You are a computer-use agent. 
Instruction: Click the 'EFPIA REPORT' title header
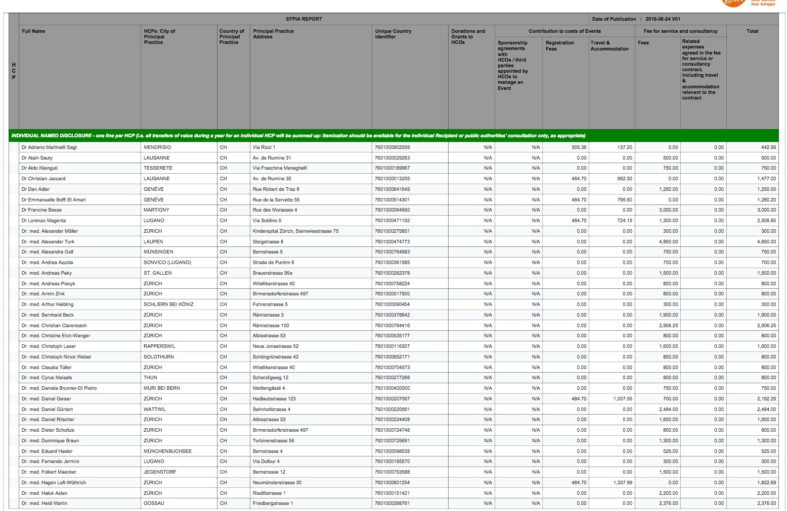[303, 19]
